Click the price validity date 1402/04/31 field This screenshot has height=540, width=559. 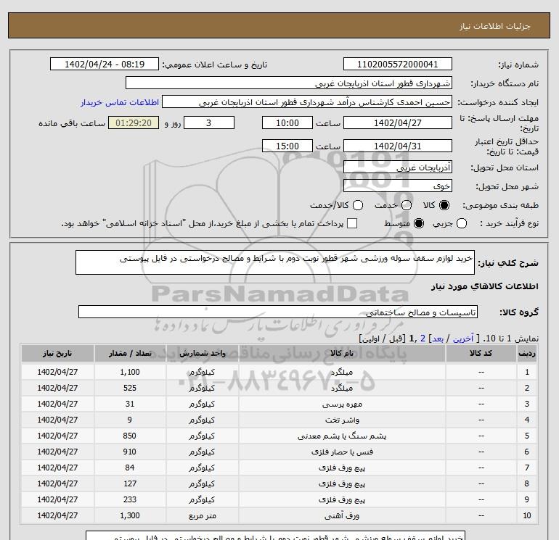point(398,146)
